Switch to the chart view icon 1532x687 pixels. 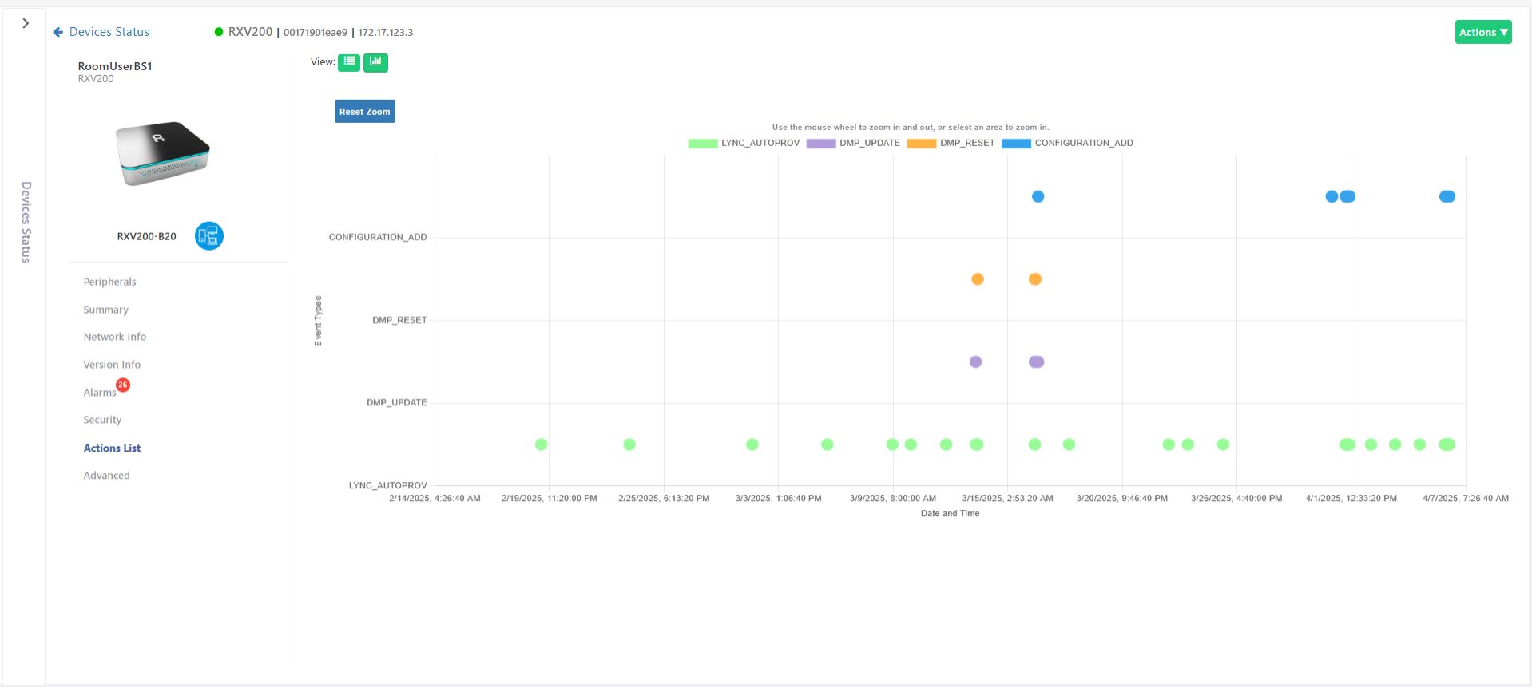375,62
